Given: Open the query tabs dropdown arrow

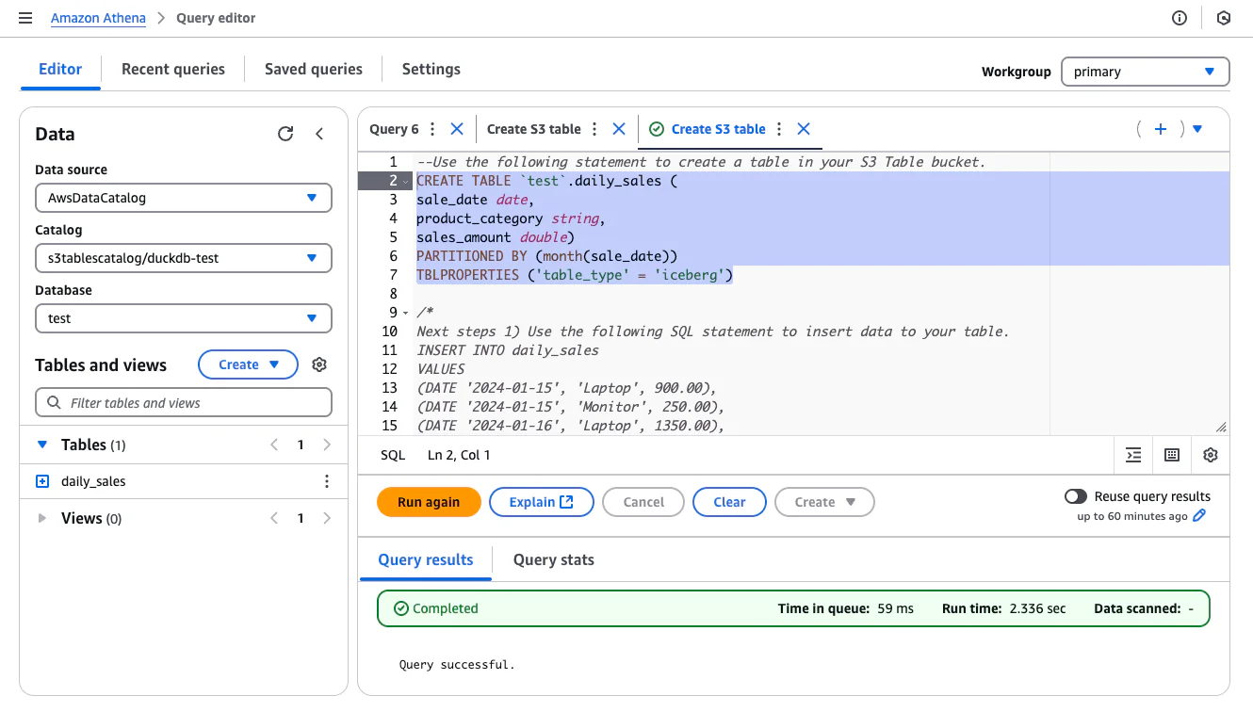Looking at the screenshot, I should [1197, 129].
